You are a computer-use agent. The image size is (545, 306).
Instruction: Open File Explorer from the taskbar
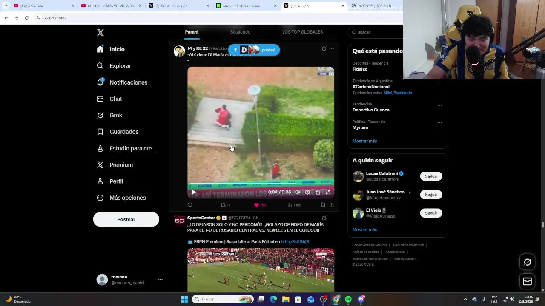point(286,299)
